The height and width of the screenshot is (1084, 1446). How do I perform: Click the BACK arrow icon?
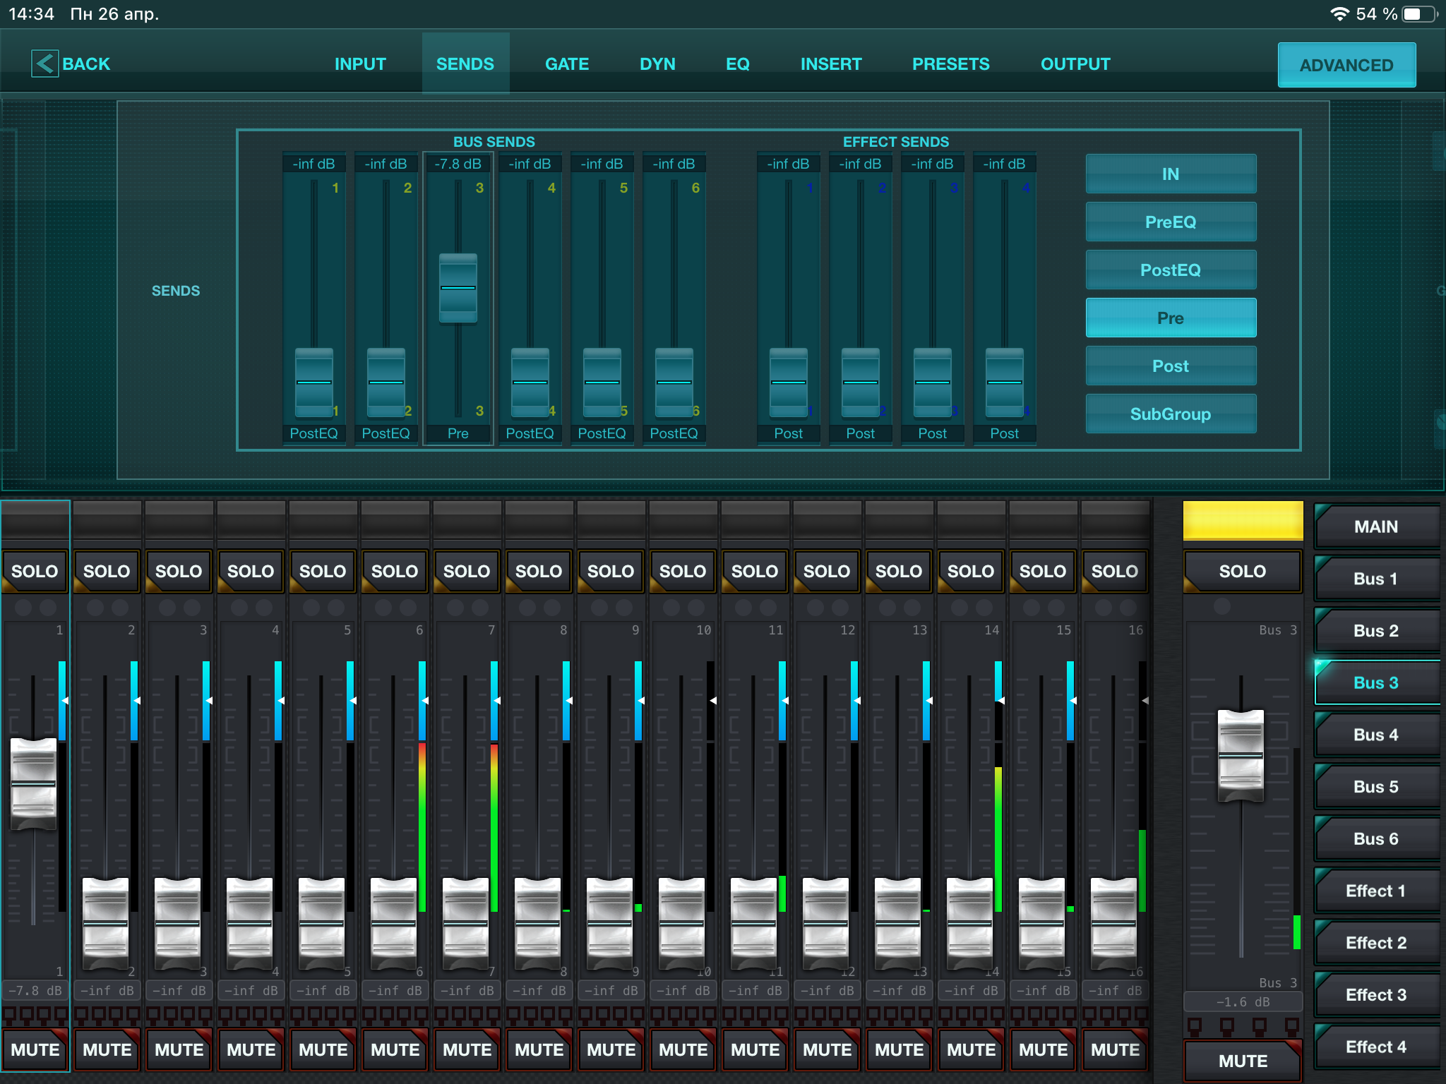pyautogui.click(x=44, y=64)
